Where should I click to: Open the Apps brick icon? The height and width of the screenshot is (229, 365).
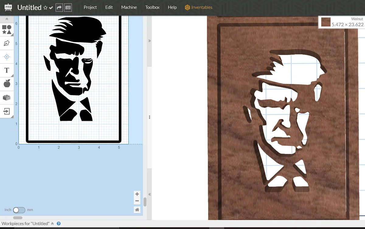7,97
